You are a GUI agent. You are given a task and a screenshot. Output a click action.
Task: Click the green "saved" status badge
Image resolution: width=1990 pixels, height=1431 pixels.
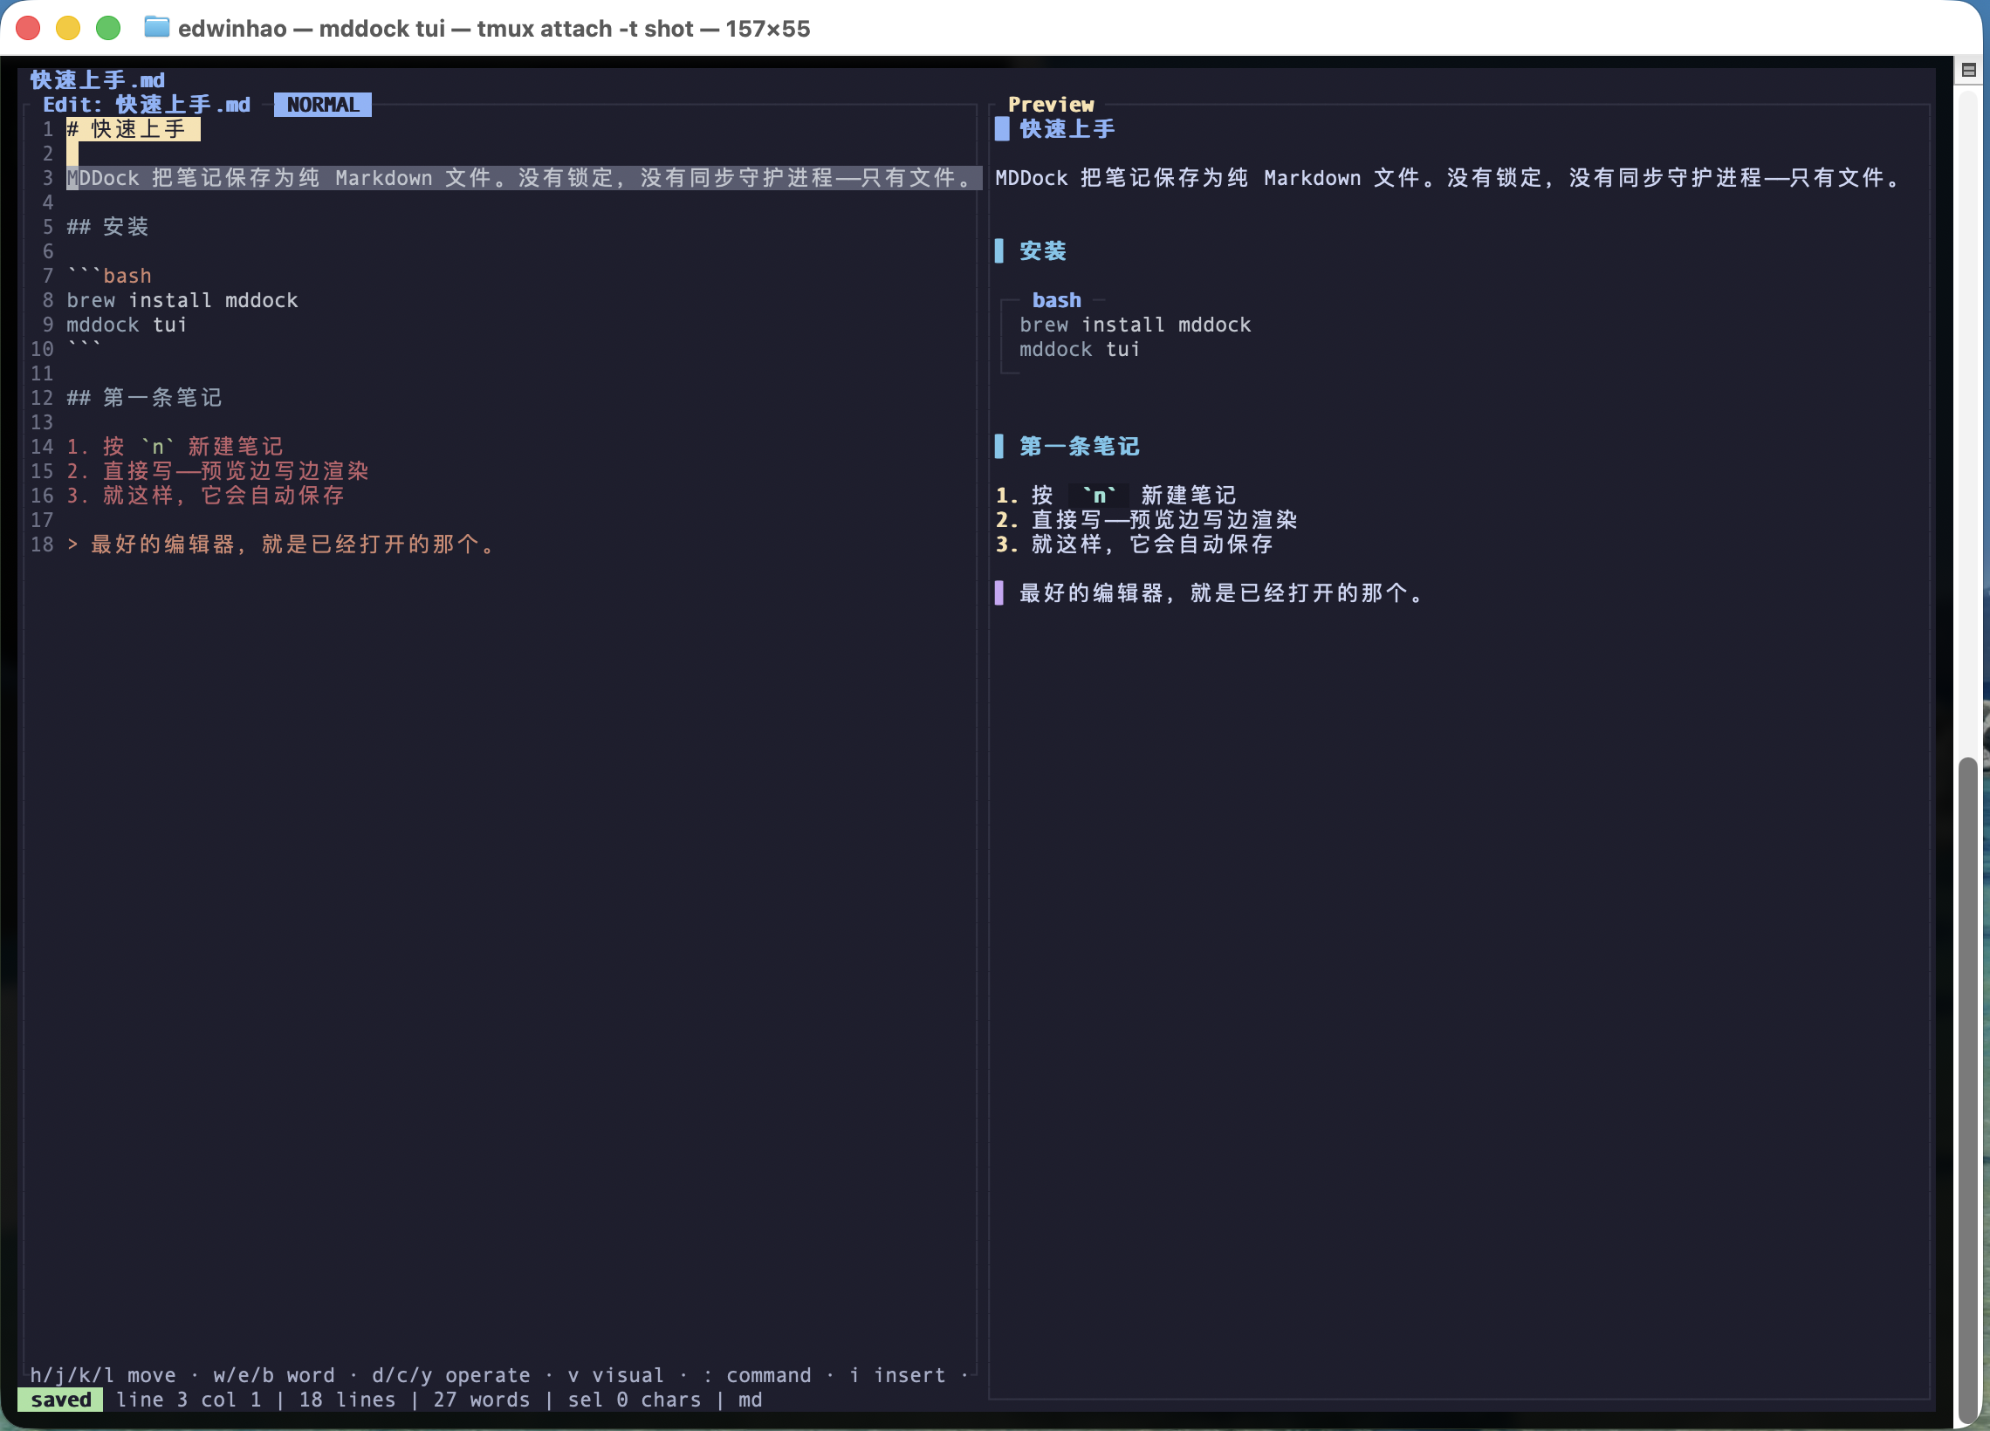[60, 1400]
